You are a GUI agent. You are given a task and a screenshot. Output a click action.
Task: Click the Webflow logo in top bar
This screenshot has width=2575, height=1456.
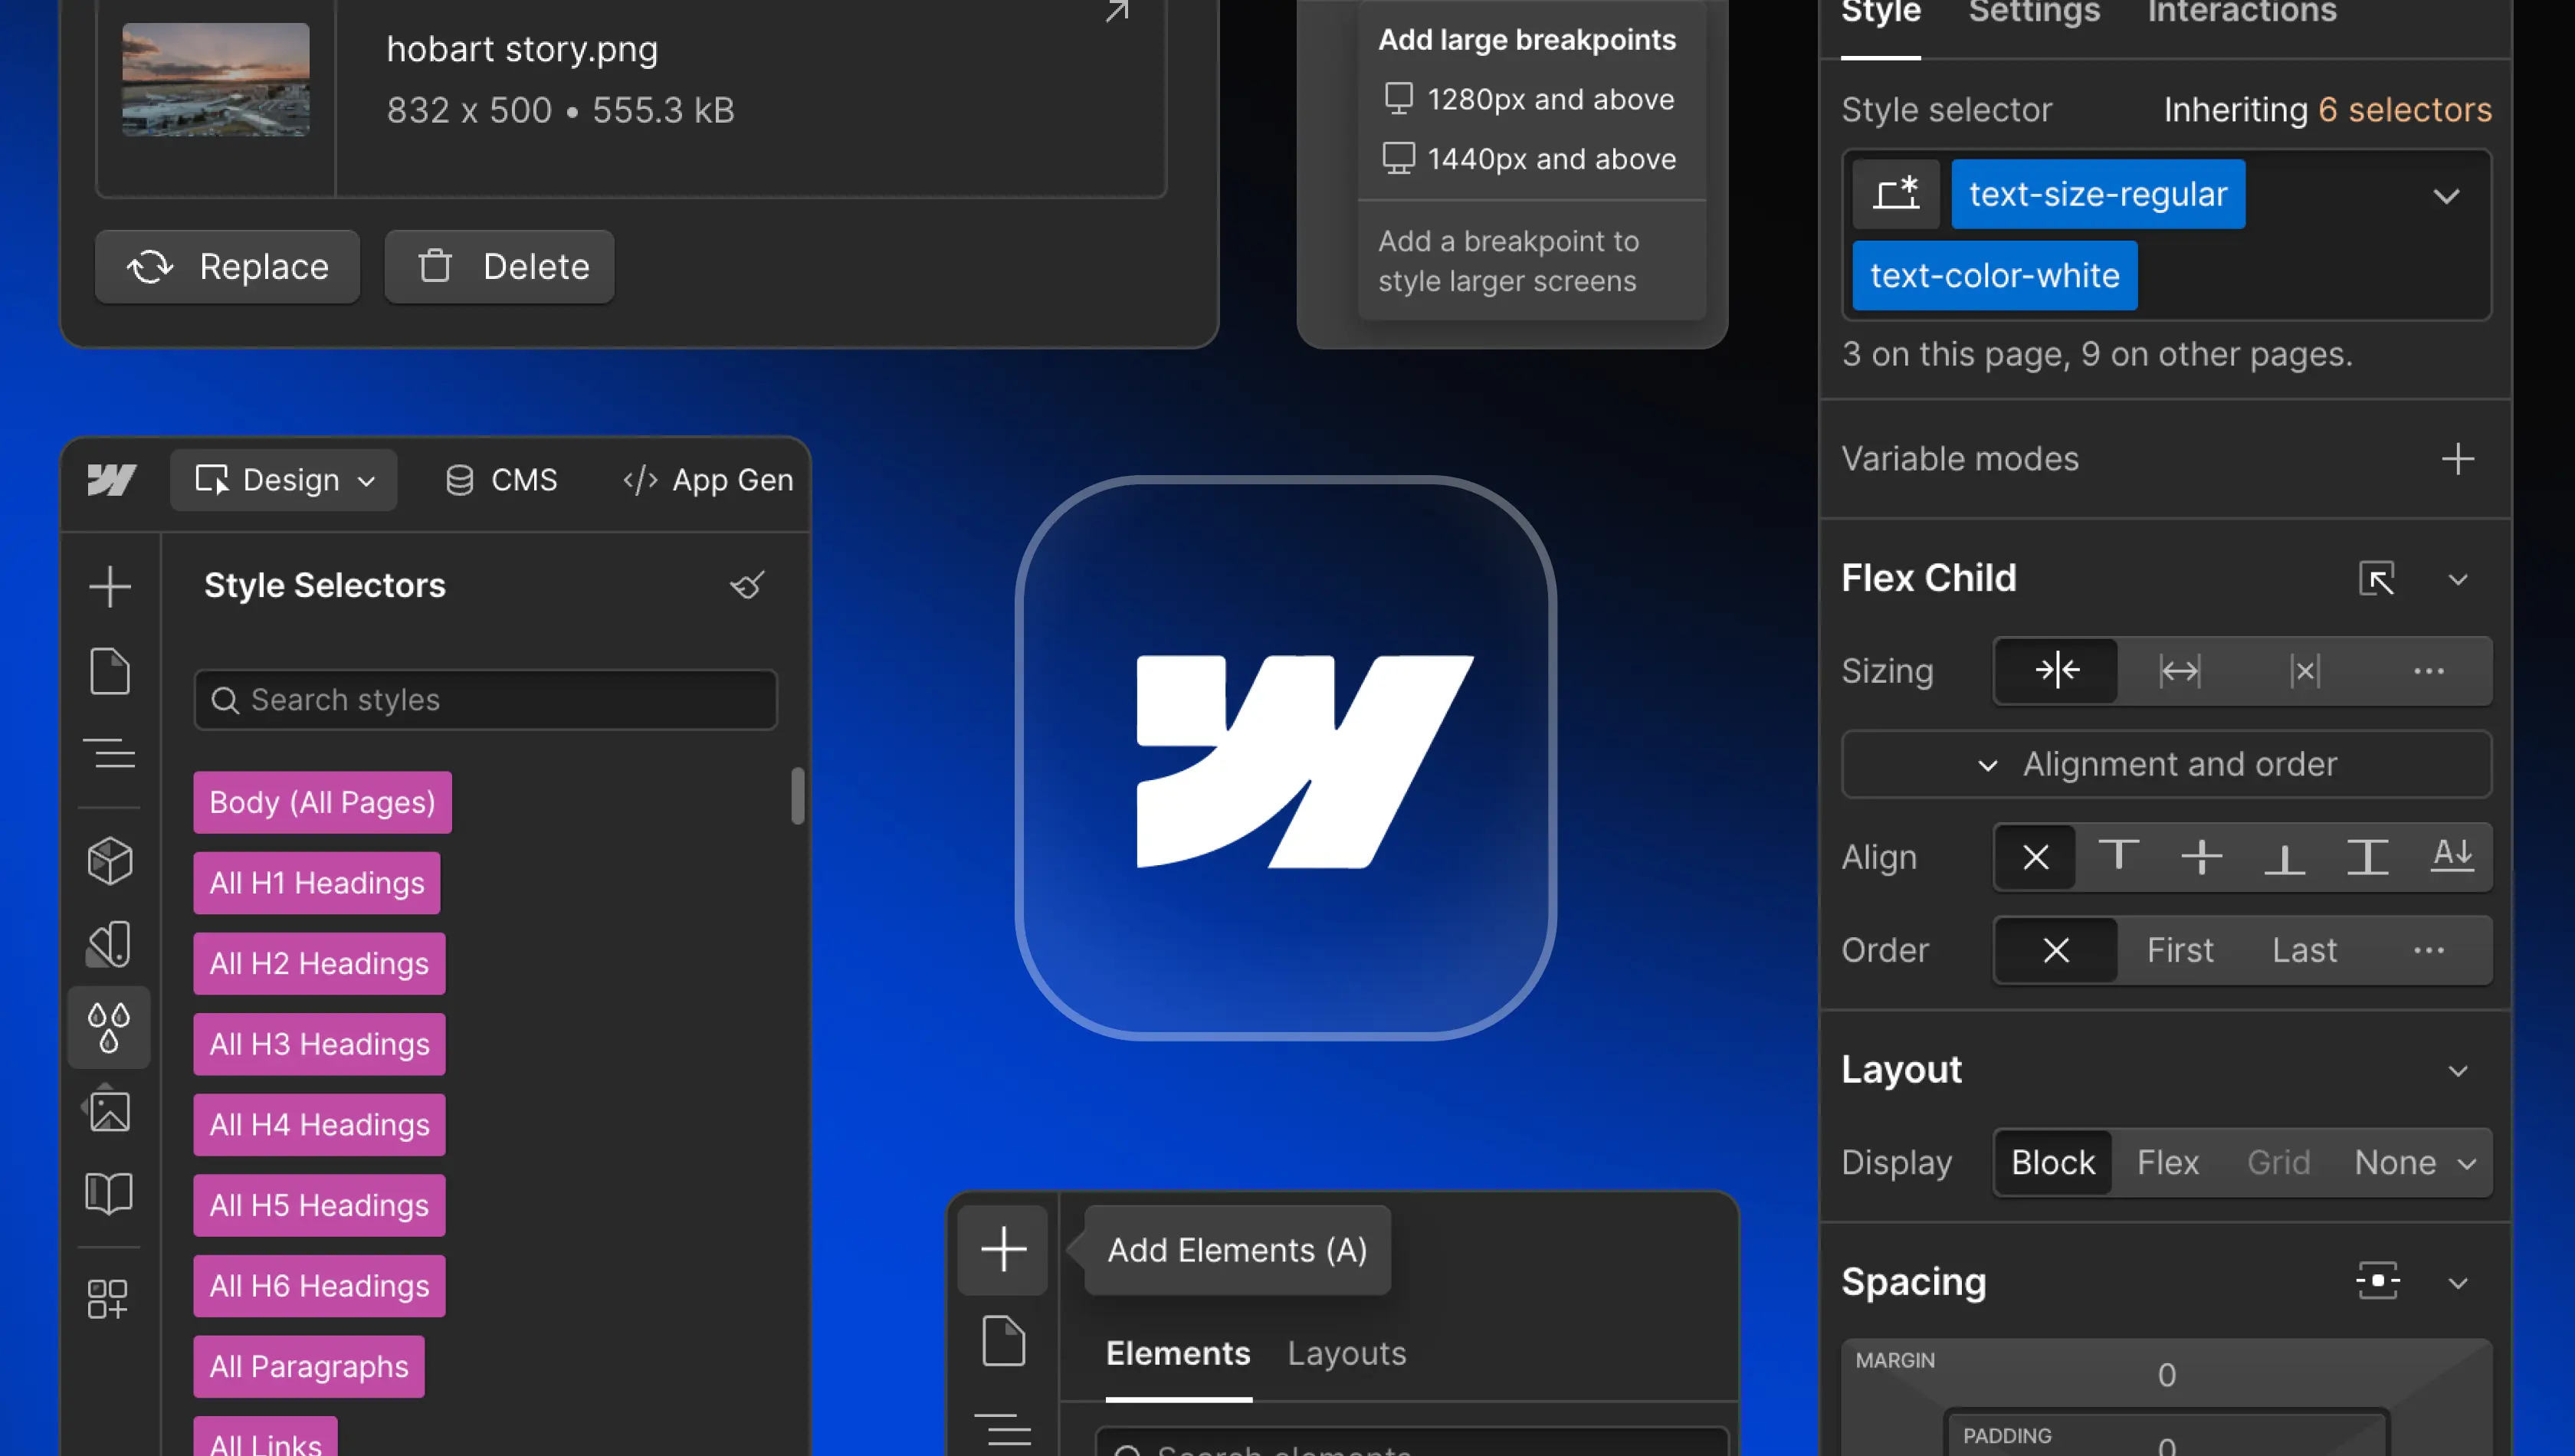point(111,480)
